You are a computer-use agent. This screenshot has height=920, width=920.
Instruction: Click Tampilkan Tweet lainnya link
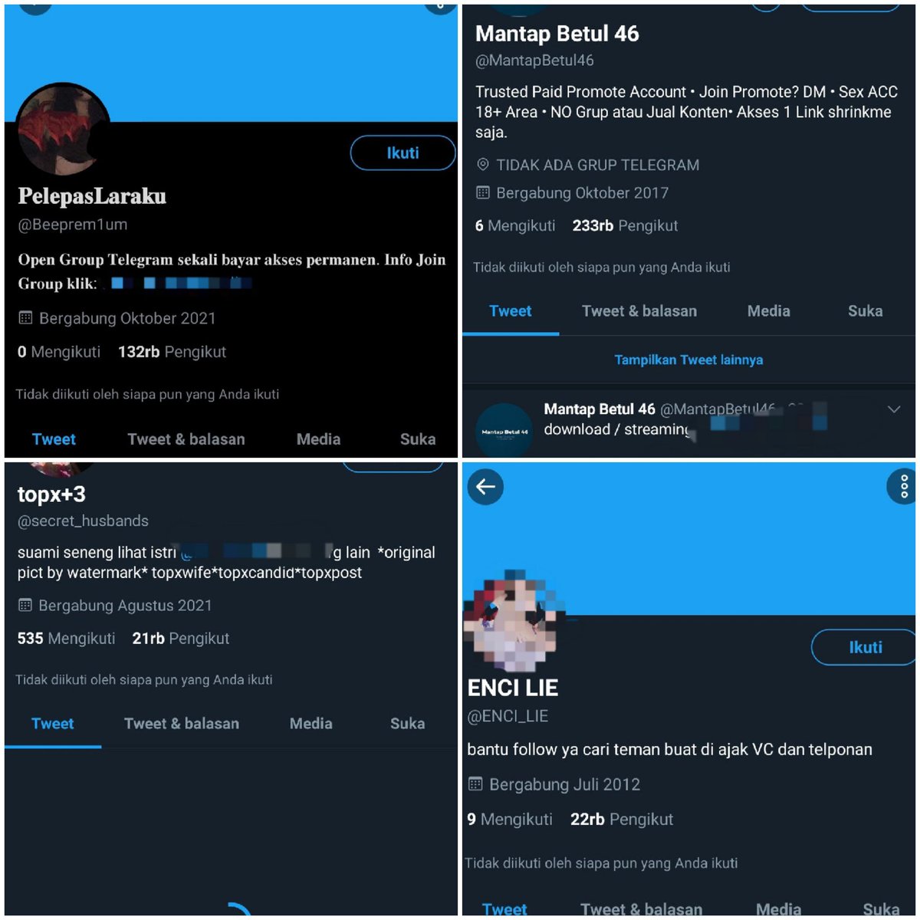[688, 360]
